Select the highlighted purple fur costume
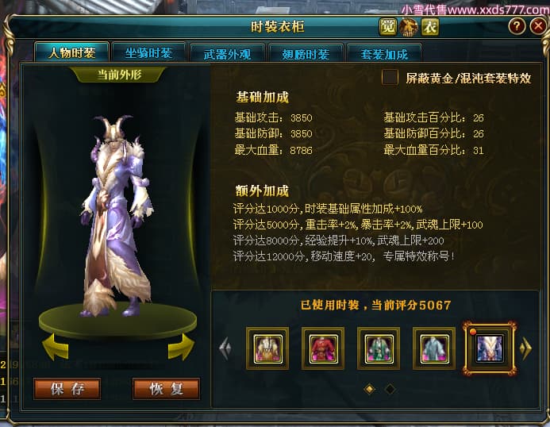Image resolution: width=550 pixels, height=427 pixels. point(490,348)
